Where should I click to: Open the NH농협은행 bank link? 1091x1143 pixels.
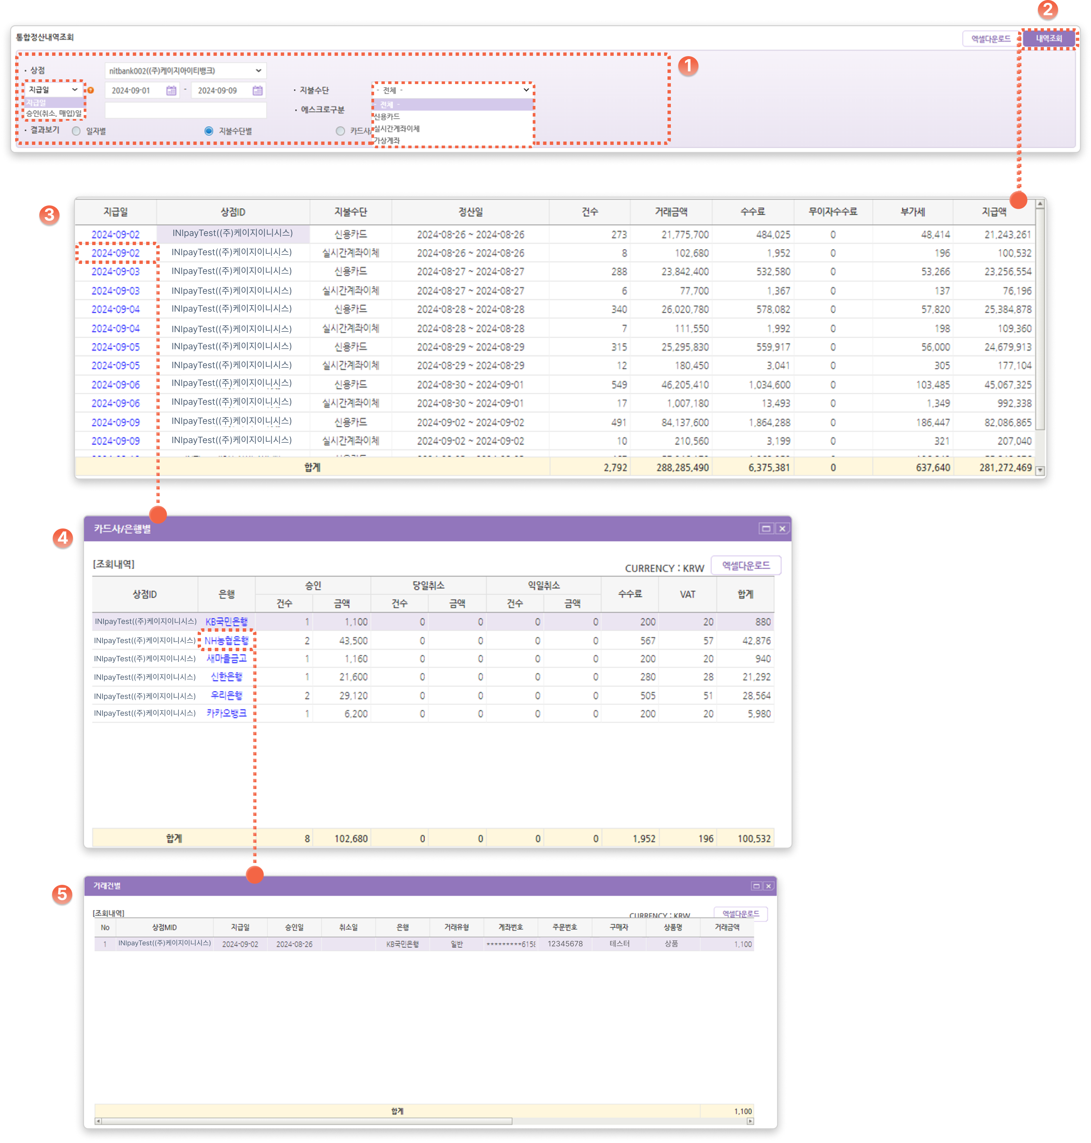pos(226,640)
